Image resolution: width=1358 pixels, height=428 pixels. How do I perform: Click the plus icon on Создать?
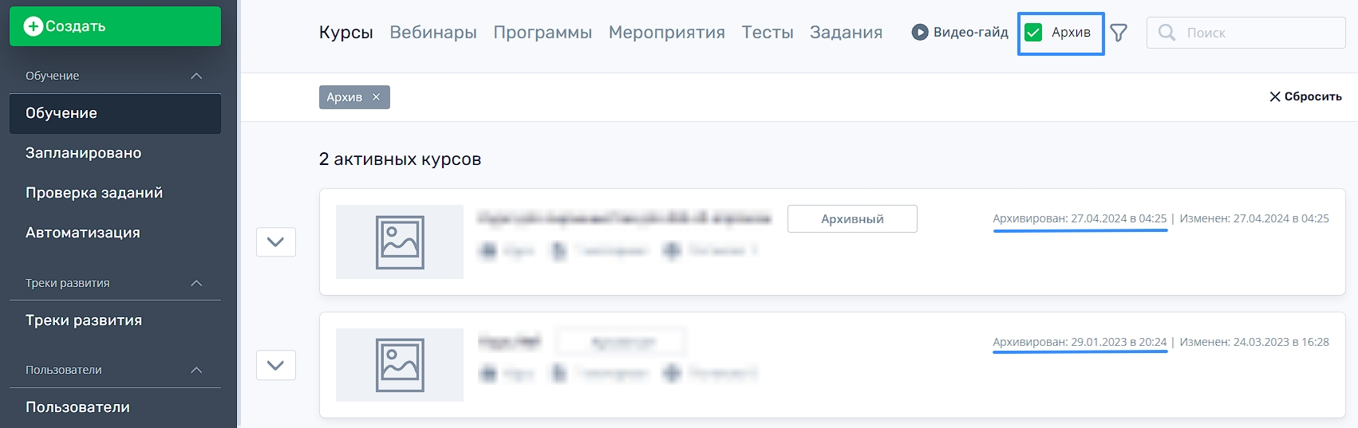coord(33,26)
